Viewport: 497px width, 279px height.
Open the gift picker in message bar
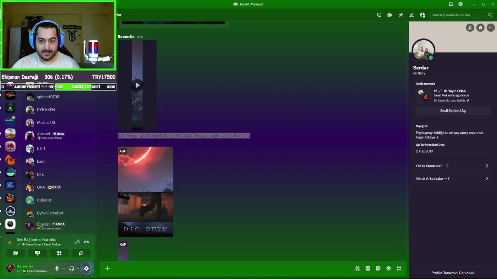357,269
